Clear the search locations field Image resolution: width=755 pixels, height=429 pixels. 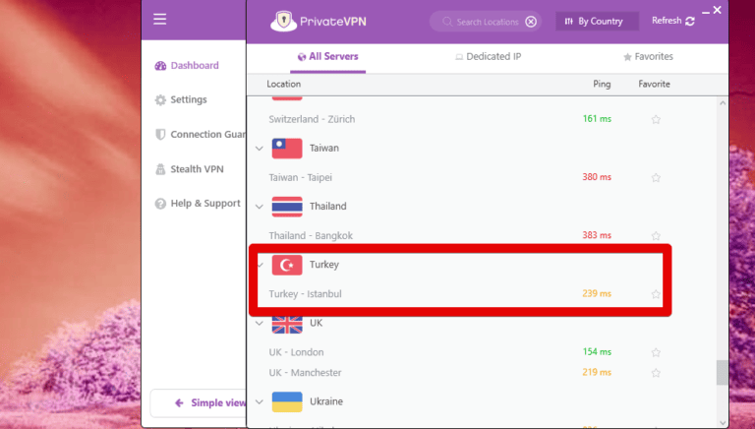pos(531,21)
